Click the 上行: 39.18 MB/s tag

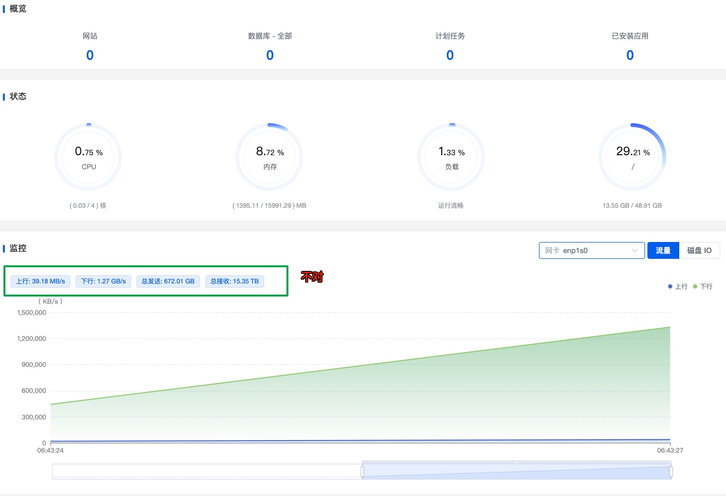(x=40, y=282)
